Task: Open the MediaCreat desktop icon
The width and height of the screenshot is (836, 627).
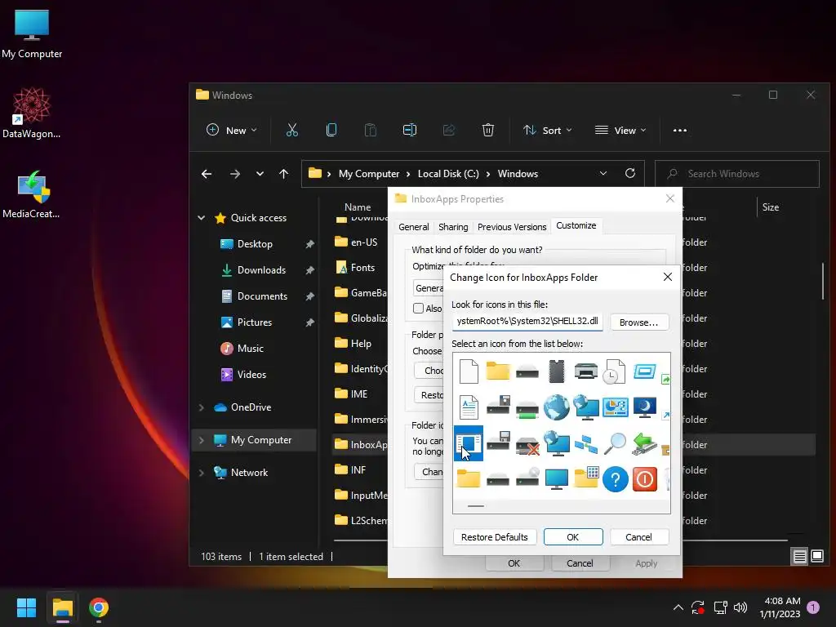Action: [x=32, y=194]
